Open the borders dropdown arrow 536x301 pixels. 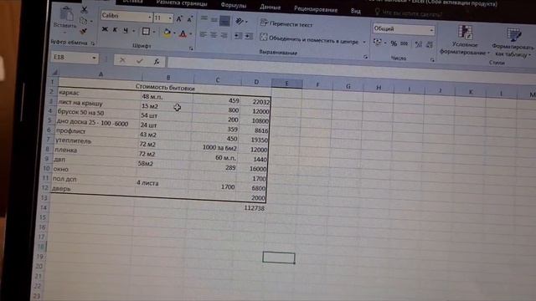(154, 32)
